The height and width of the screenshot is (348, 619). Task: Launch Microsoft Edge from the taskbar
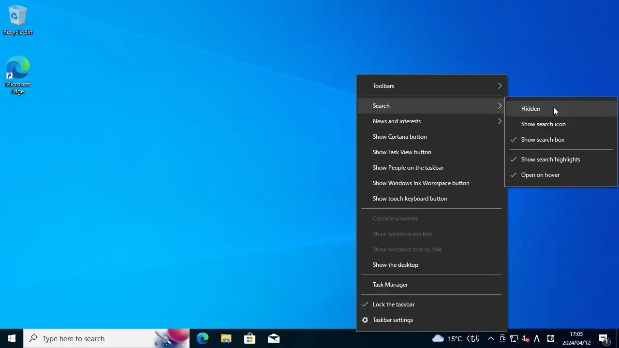pyautogui.click(x=202, y=338)
